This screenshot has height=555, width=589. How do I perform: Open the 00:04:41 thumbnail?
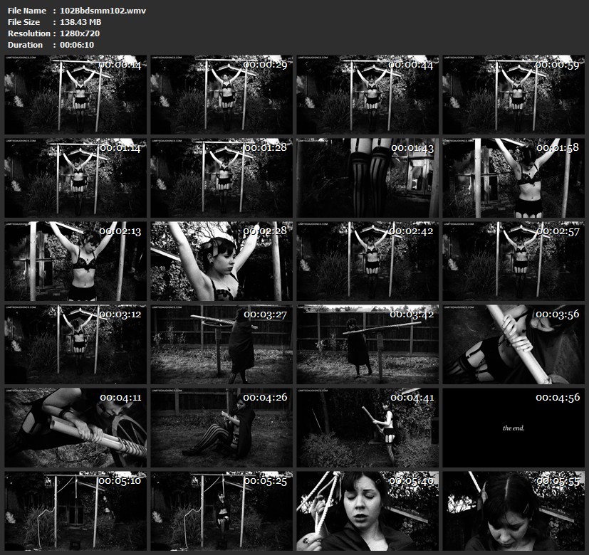point(368,428)
